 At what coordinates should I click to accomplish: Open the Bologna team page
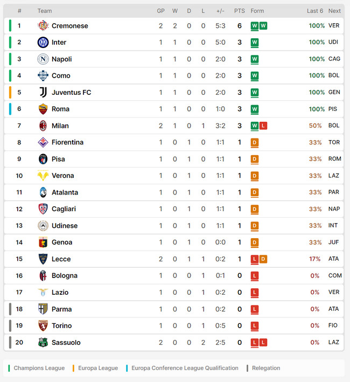click(65, 276)
